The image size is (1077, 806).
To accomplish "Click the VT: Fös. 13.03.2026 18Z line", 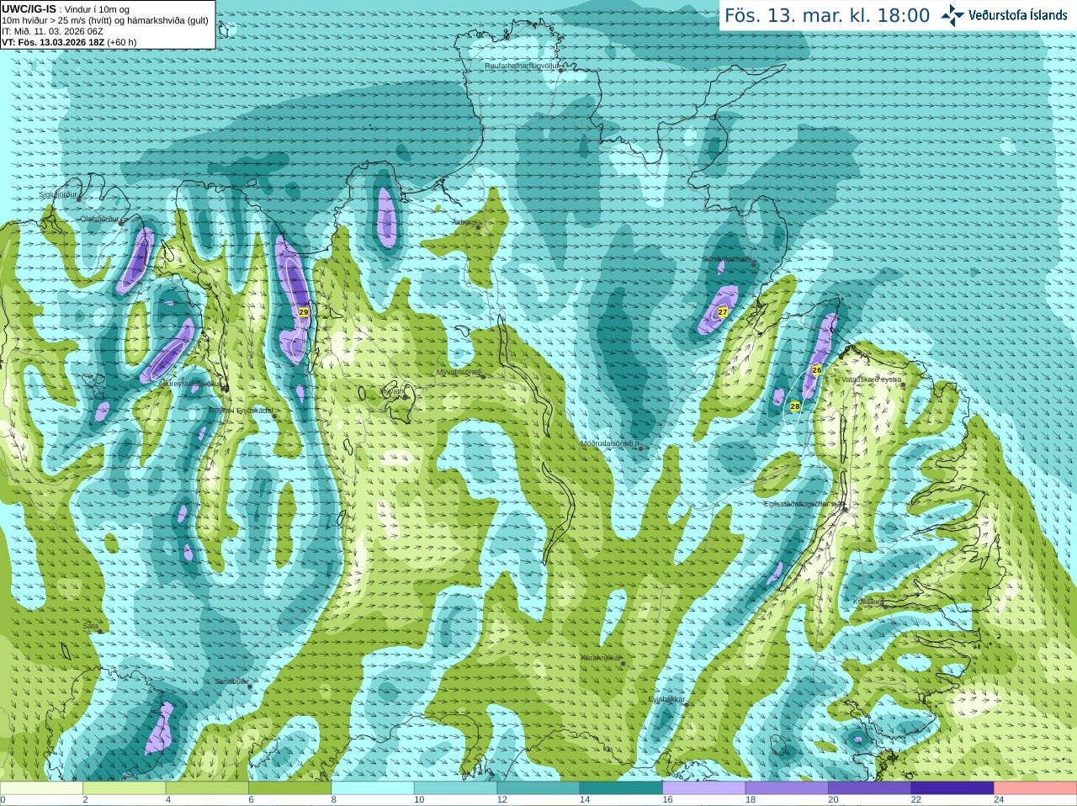I will point(69,42).
